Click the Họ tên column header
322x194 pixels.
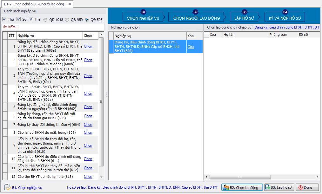tap(245, 35)
